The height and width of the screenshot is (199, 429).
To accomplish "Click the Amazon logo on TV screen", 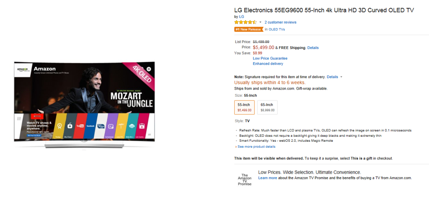I will [23, 70].
